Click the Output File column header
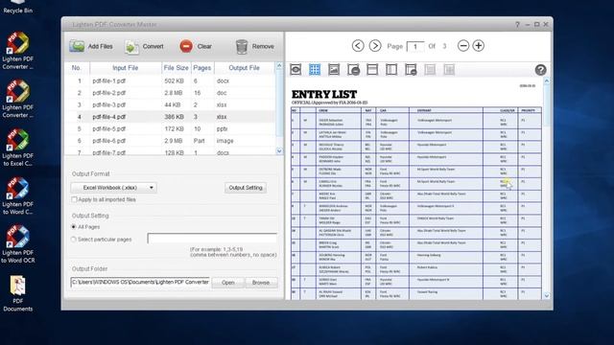 coord(244,68)
